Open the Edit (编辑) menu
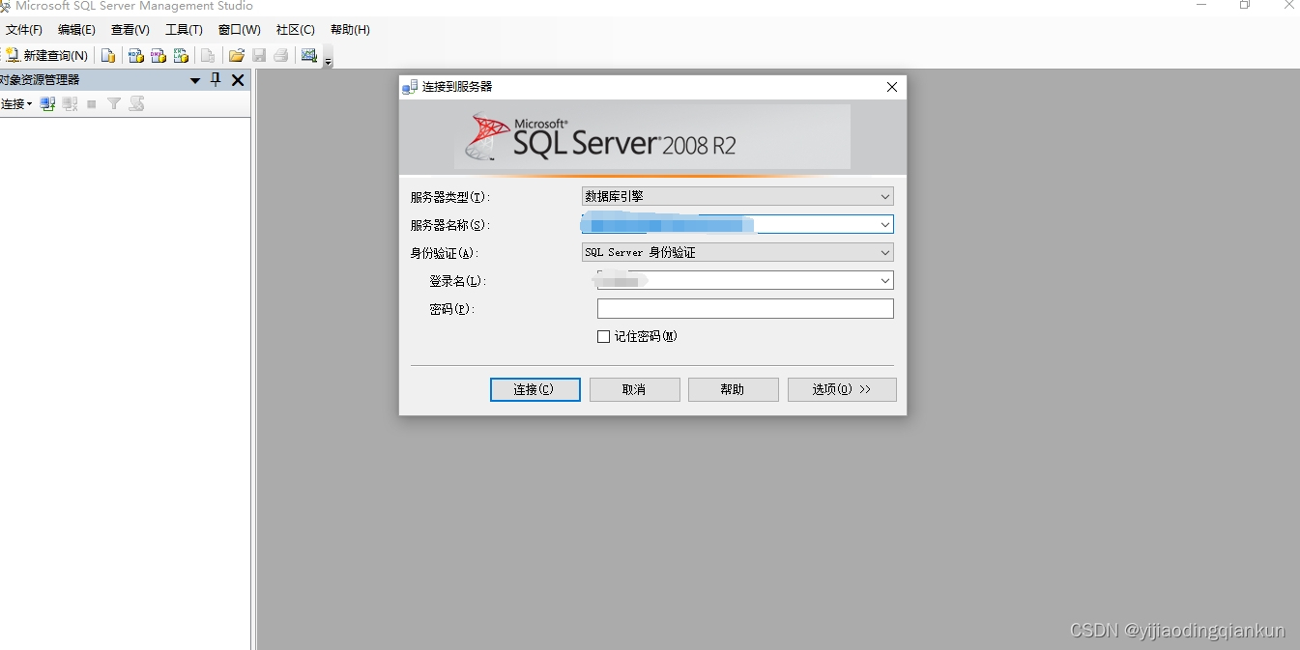The height and width of the screenshot is (650, 1300). point(76,30)
